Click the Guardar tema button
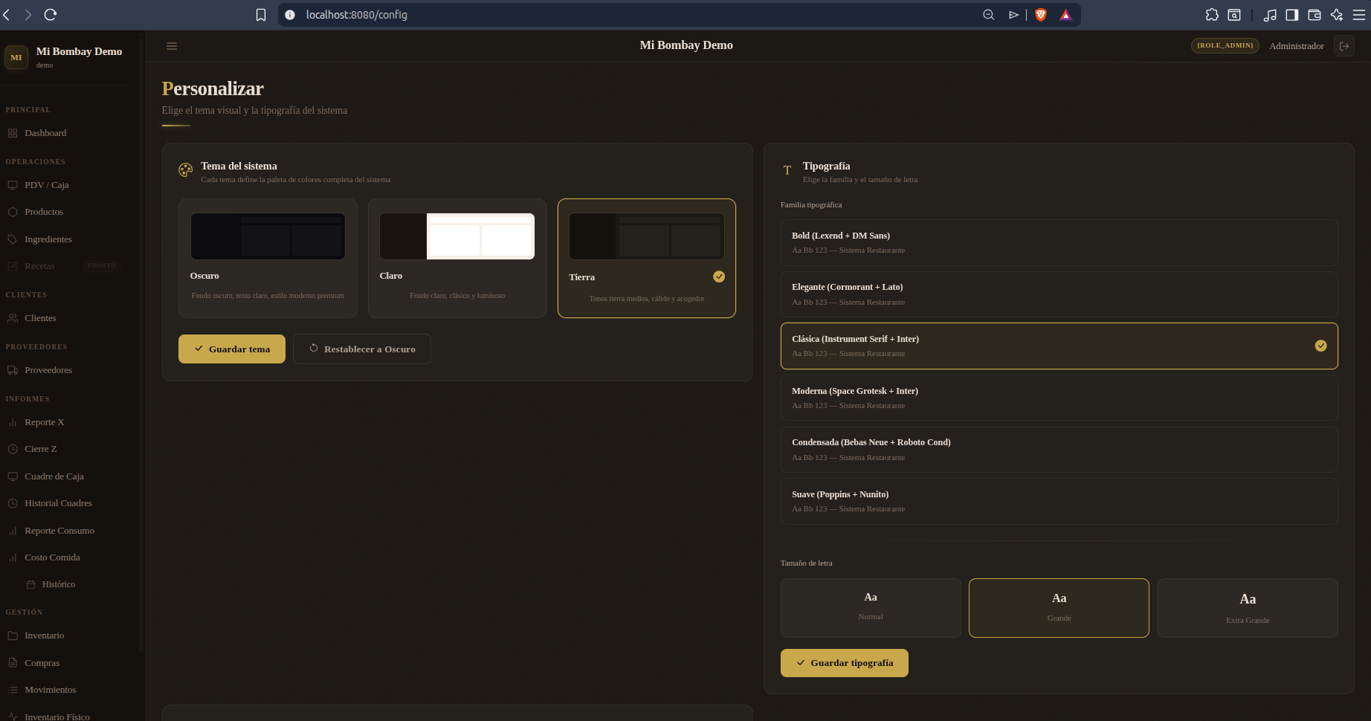 232,349
